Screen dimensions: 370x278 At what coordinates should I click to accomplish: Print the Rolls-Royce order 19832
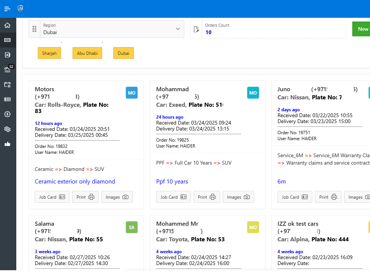click(85, 197)
